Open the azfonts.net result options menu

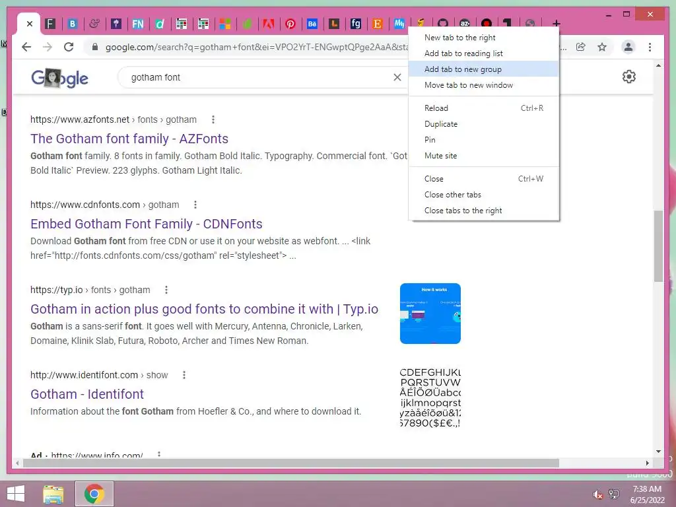coord(213,119)
